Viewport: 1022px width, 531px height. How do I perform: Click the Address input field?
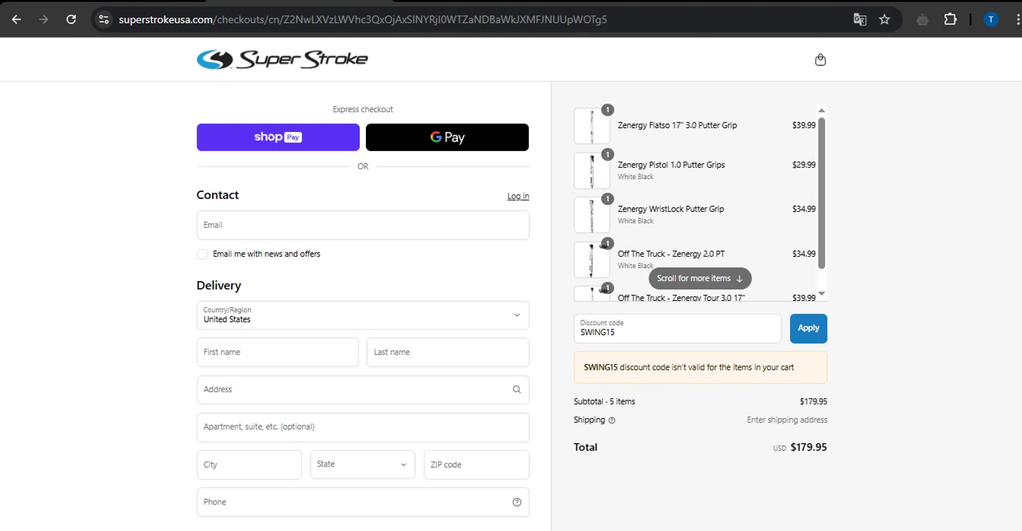coord(362,389)
